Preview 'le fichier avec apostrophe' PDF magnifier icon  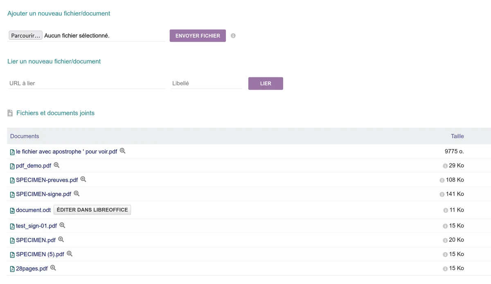coord(122,151)
